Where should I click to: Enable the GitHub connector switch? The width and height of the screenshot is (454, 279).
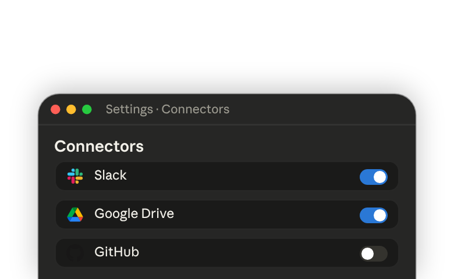pyautogui.click(x=374, y=254)
